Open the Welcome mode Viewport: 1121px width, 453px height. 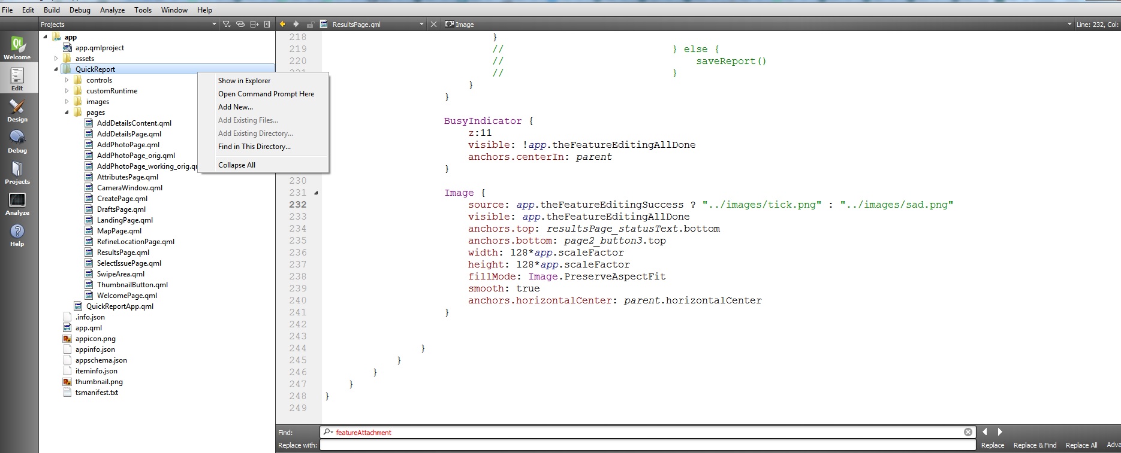point(17,48)
